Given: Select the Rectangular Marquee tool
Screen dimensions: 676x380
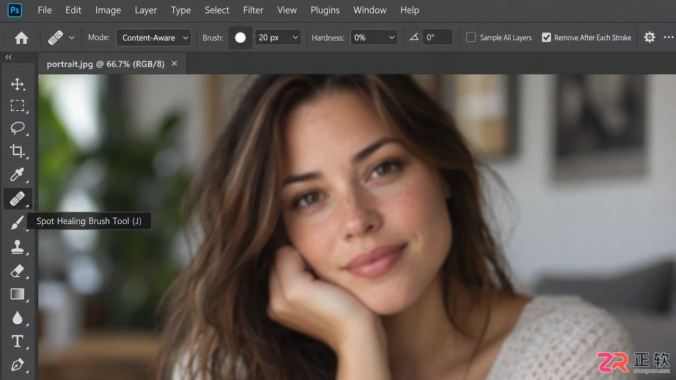Looking at the screenshot, I should 17,106.
